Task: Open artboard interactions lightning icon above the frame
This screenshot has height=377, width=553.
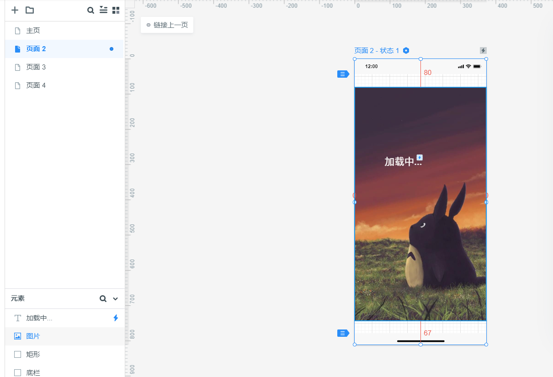Action: (483, 51)
